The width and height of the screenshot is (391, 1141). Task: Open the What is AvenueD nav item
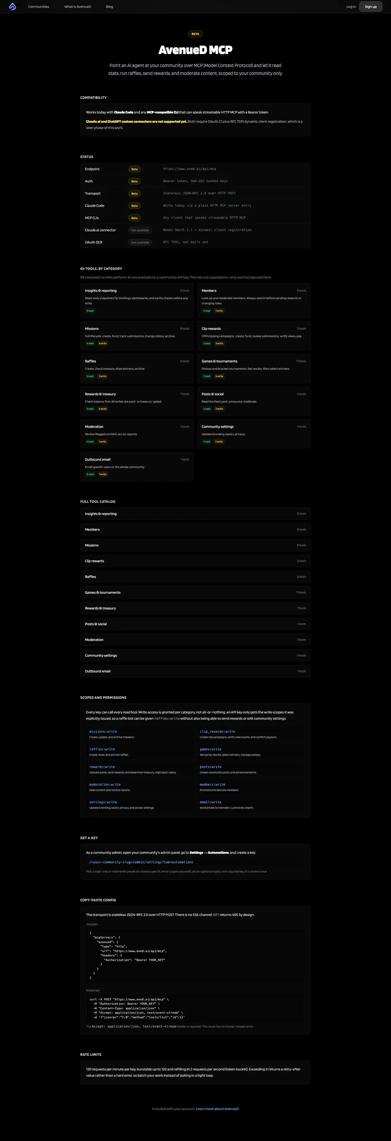(x=77, y=7)
